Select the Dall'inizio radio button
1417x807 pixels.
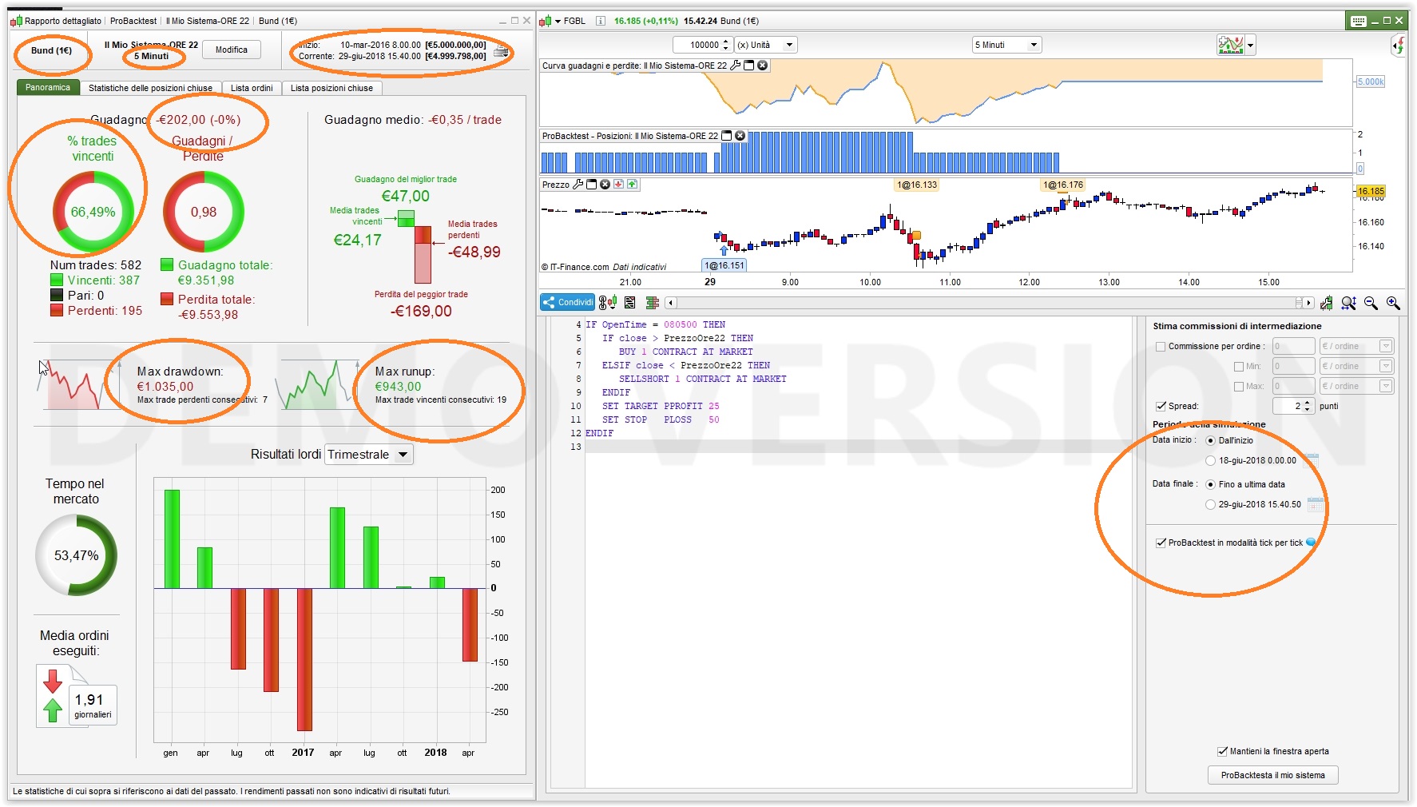point(1211,440)
